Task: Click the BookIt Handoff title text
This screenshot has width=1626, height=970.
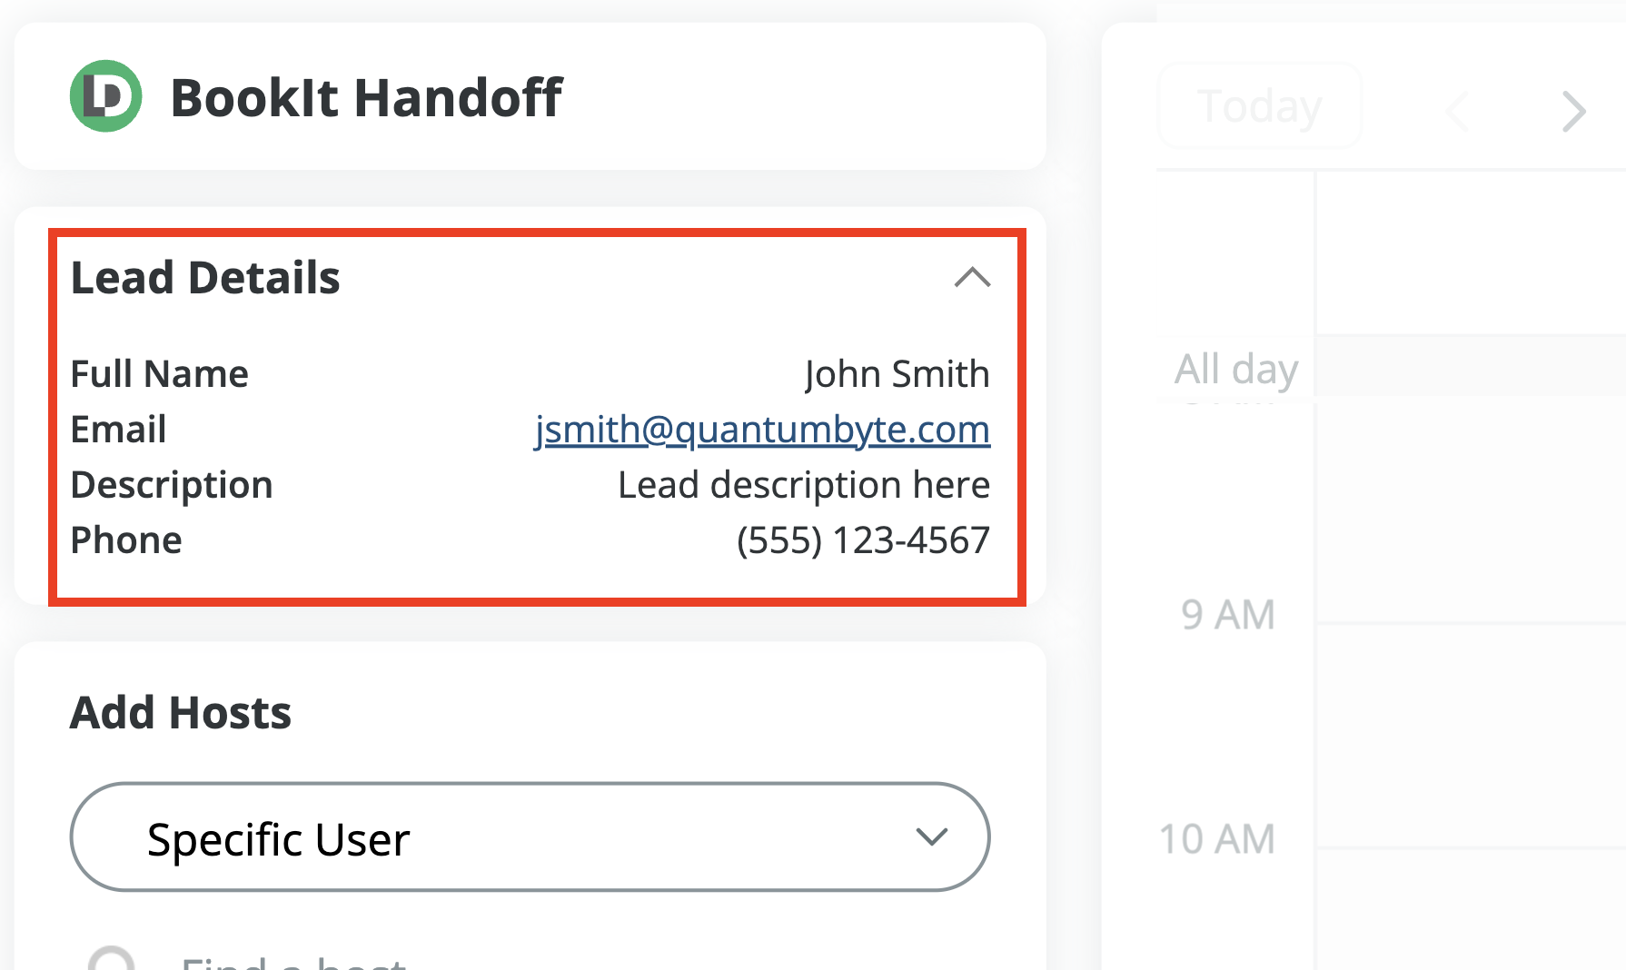Action: tap(368, 95)
